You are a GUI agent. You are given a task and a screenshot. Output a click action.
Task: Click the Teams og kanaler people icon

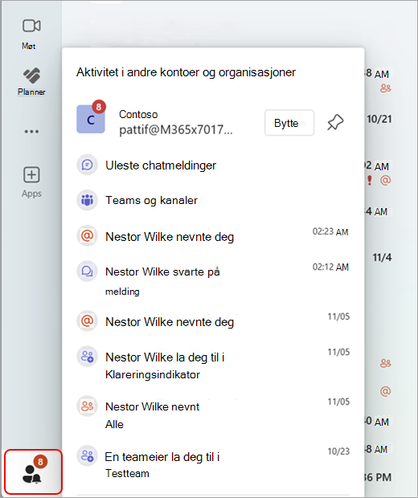click(x=87, y=200)
